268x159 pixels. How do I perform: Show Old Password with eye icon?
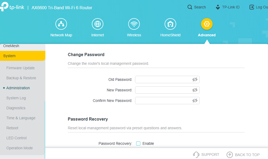coord(195,79)
